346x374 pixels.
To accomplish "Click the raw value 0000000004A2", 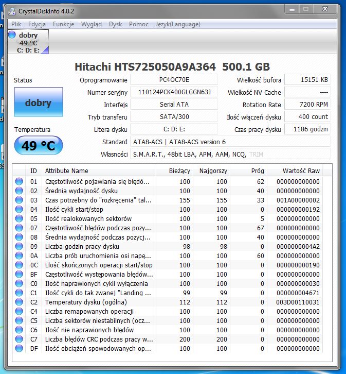I will [298, 246].
